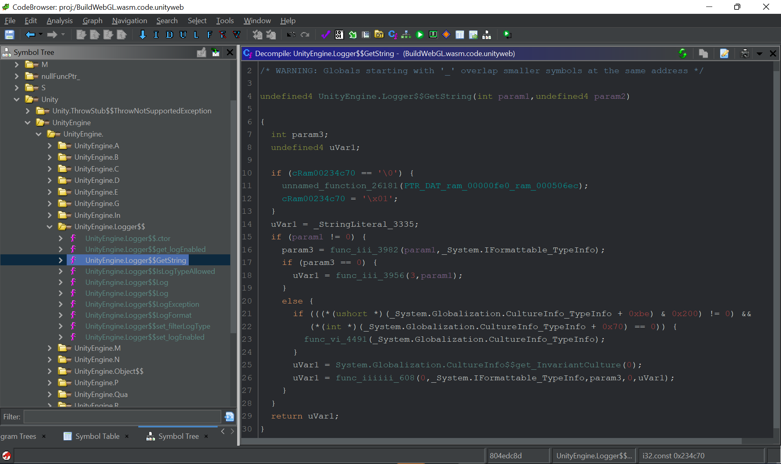
Task: Click get_InvariantCulture call on line 25
Action: click(478, 365)
